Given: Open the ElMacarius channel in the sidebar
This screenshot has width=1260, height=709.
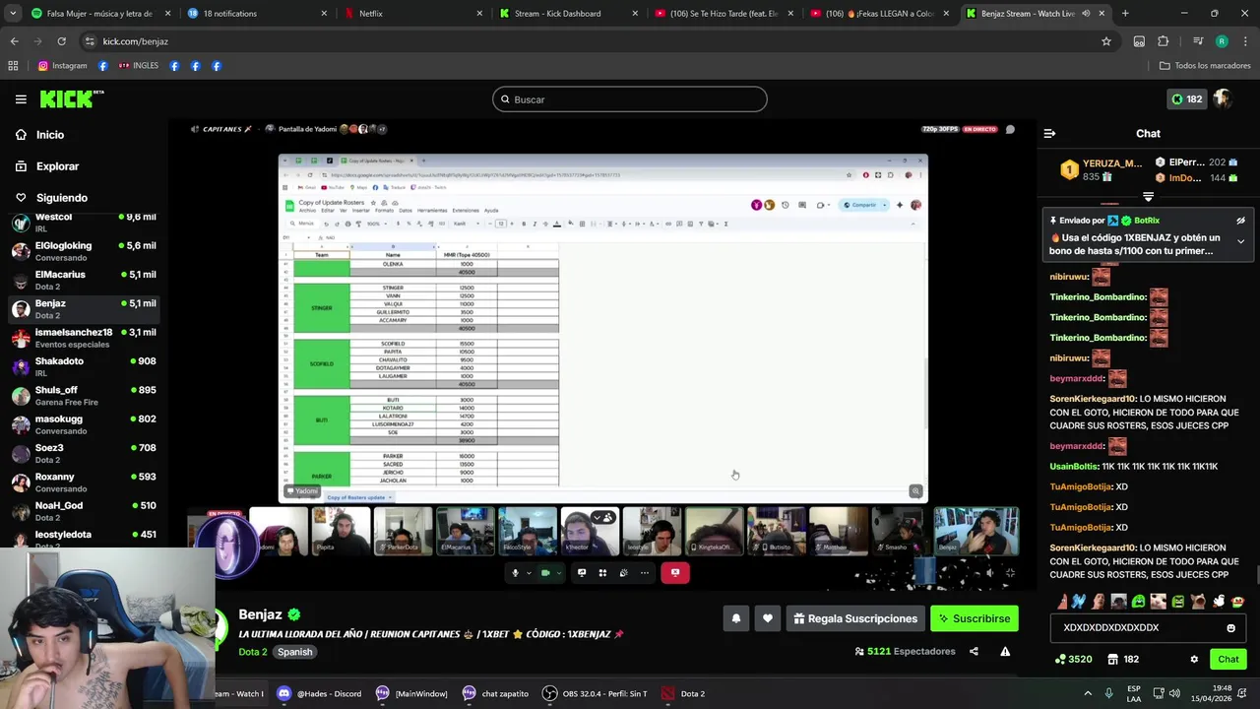Looking at the screenshot, I should pos(83,280).
